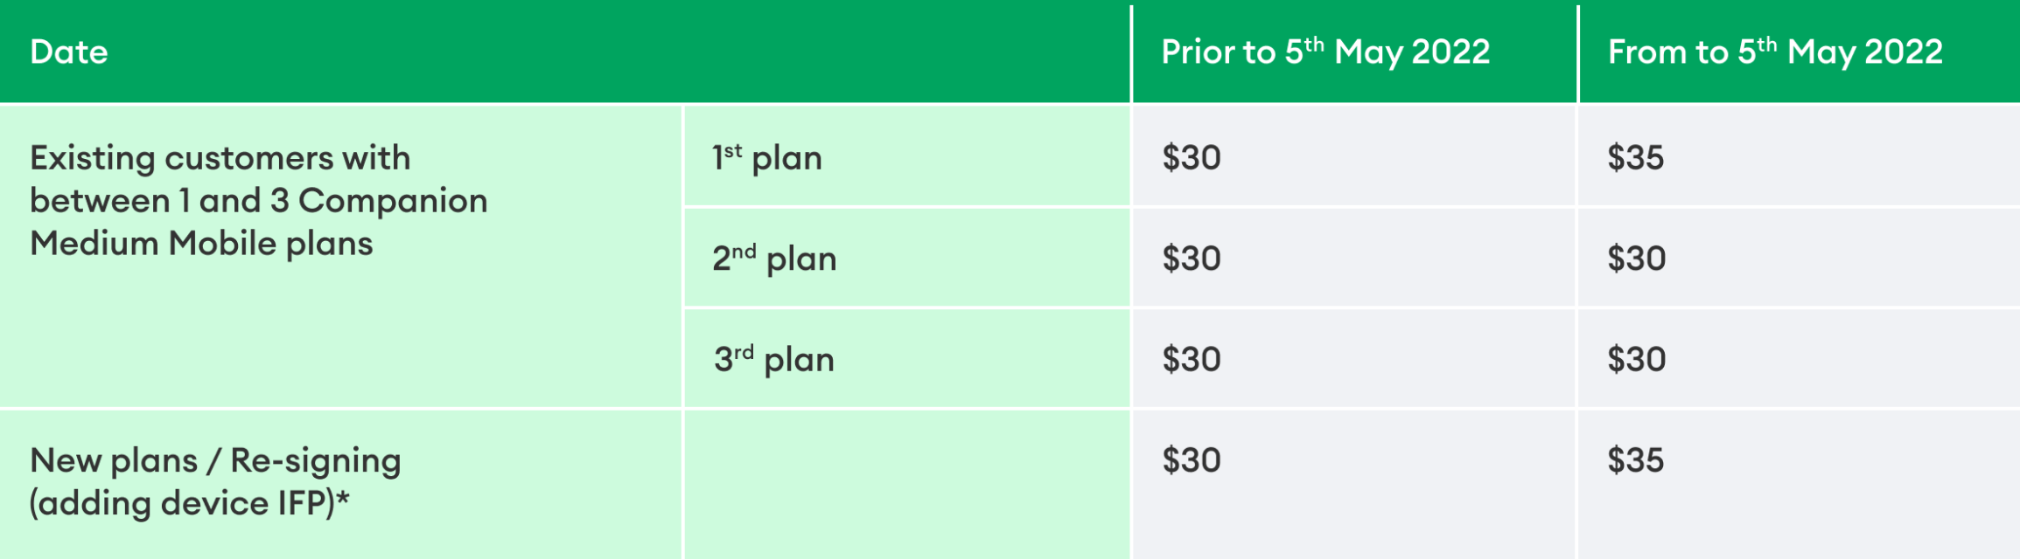Click 3rd plan new price $30
Screen dimensions: 2020x559
[x=1636, y=359]
